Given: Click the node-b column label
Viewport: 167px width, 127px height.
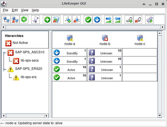Looking at the screenshot, I should click(x=105, y=44).
